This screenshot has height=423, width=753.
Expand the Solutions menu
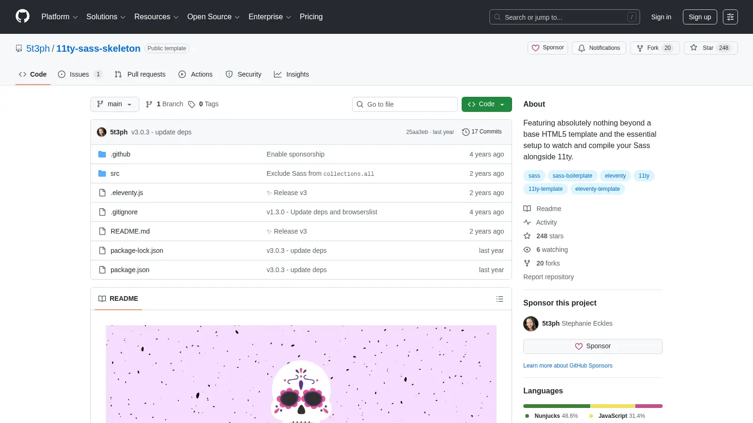pos(106,17)
